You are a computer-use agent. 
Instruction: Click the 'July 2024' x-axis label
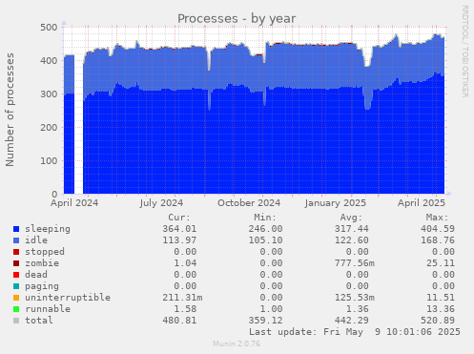(x=161, y=203)
